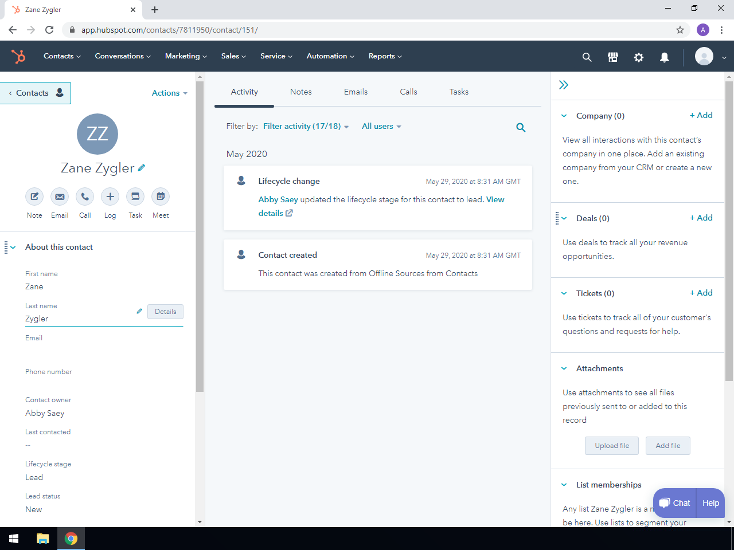Click the pencil icon beside Last name
This screenshot has width=734, height=550.
pyautogui.click(x=139, y=311)
